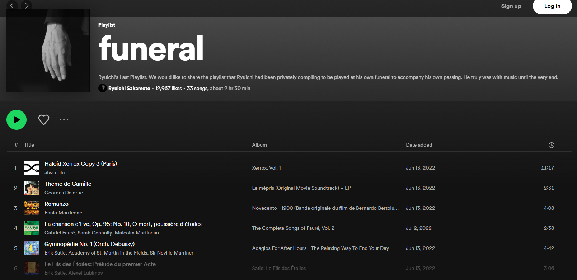Select Gymnopédie No. 1 (Orch. Debussy) title
This screenshot has width=577, height=280.
coord(90,244)
